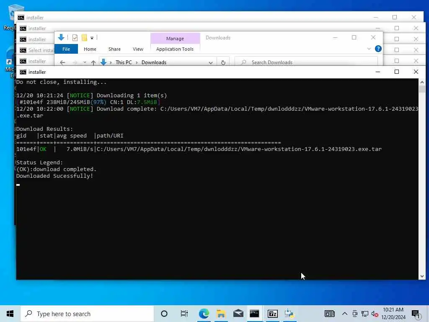The height and width of the screenshot is (322, 429).
Task: Click 'Do not close, installing...' line
Action: pos(62,82)
